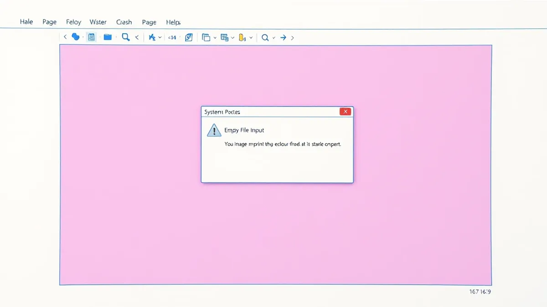
Task: Open the Wster menu
Action: [x=98, y=22]
